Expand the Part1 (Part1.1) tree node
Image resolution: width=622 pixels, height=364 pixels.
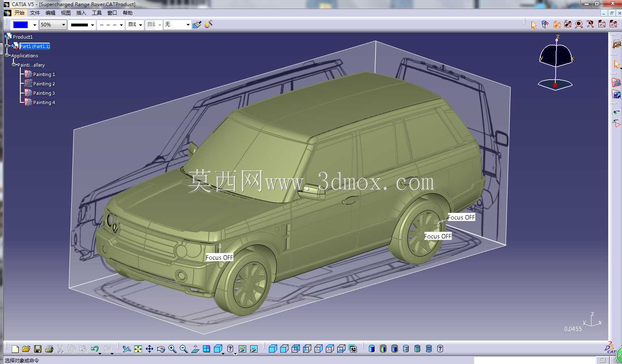pyautogui.click(x=7, y=46)
